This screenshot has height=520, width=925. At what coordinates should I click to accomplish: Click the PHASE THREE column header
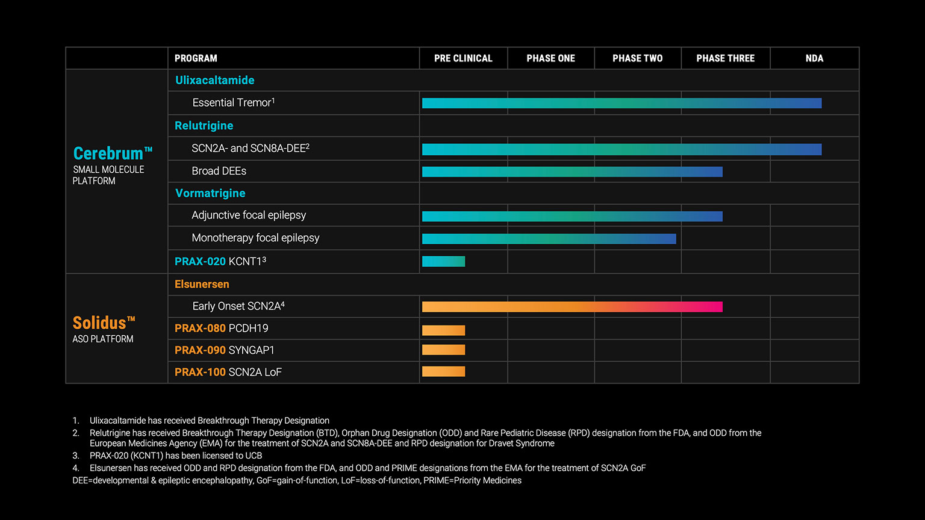point(725,58)
